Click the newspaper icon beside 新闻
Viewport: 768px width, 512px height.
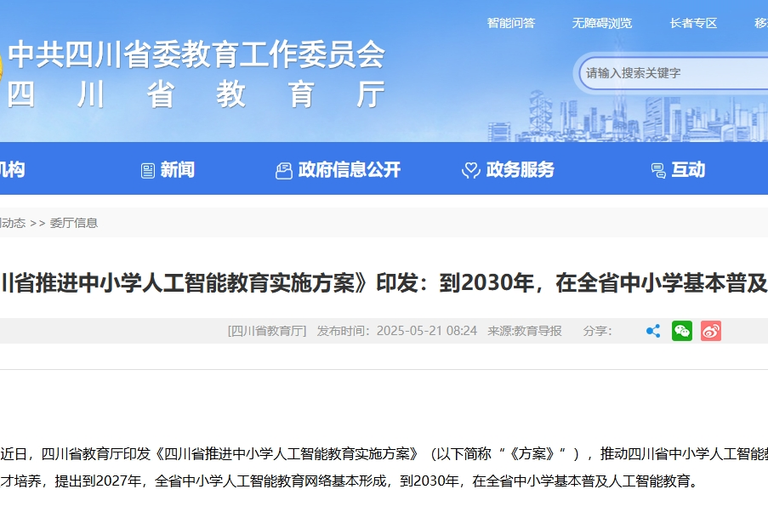148,171
